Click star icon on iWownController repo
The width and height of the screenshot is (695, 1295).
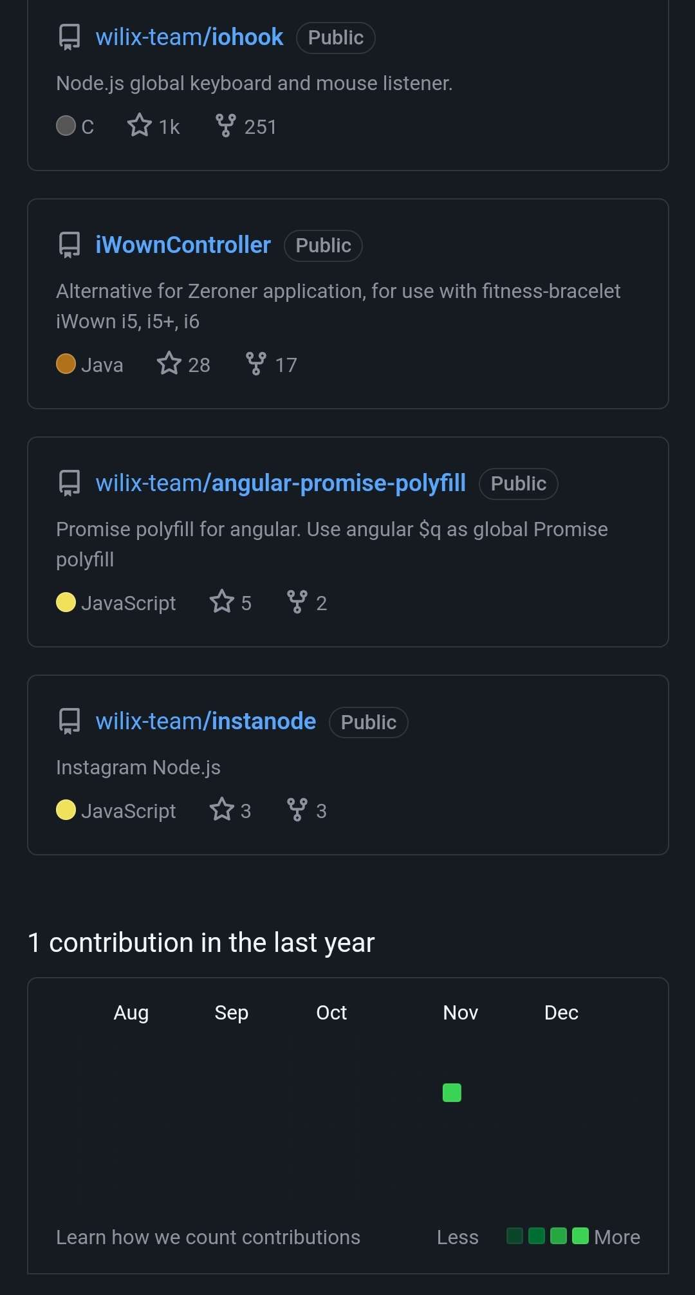[169, 364]
